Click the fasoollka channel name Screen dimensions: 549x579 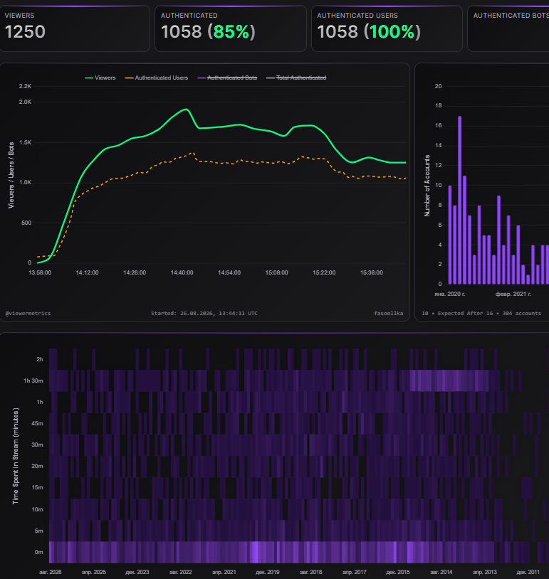(389, 313)
